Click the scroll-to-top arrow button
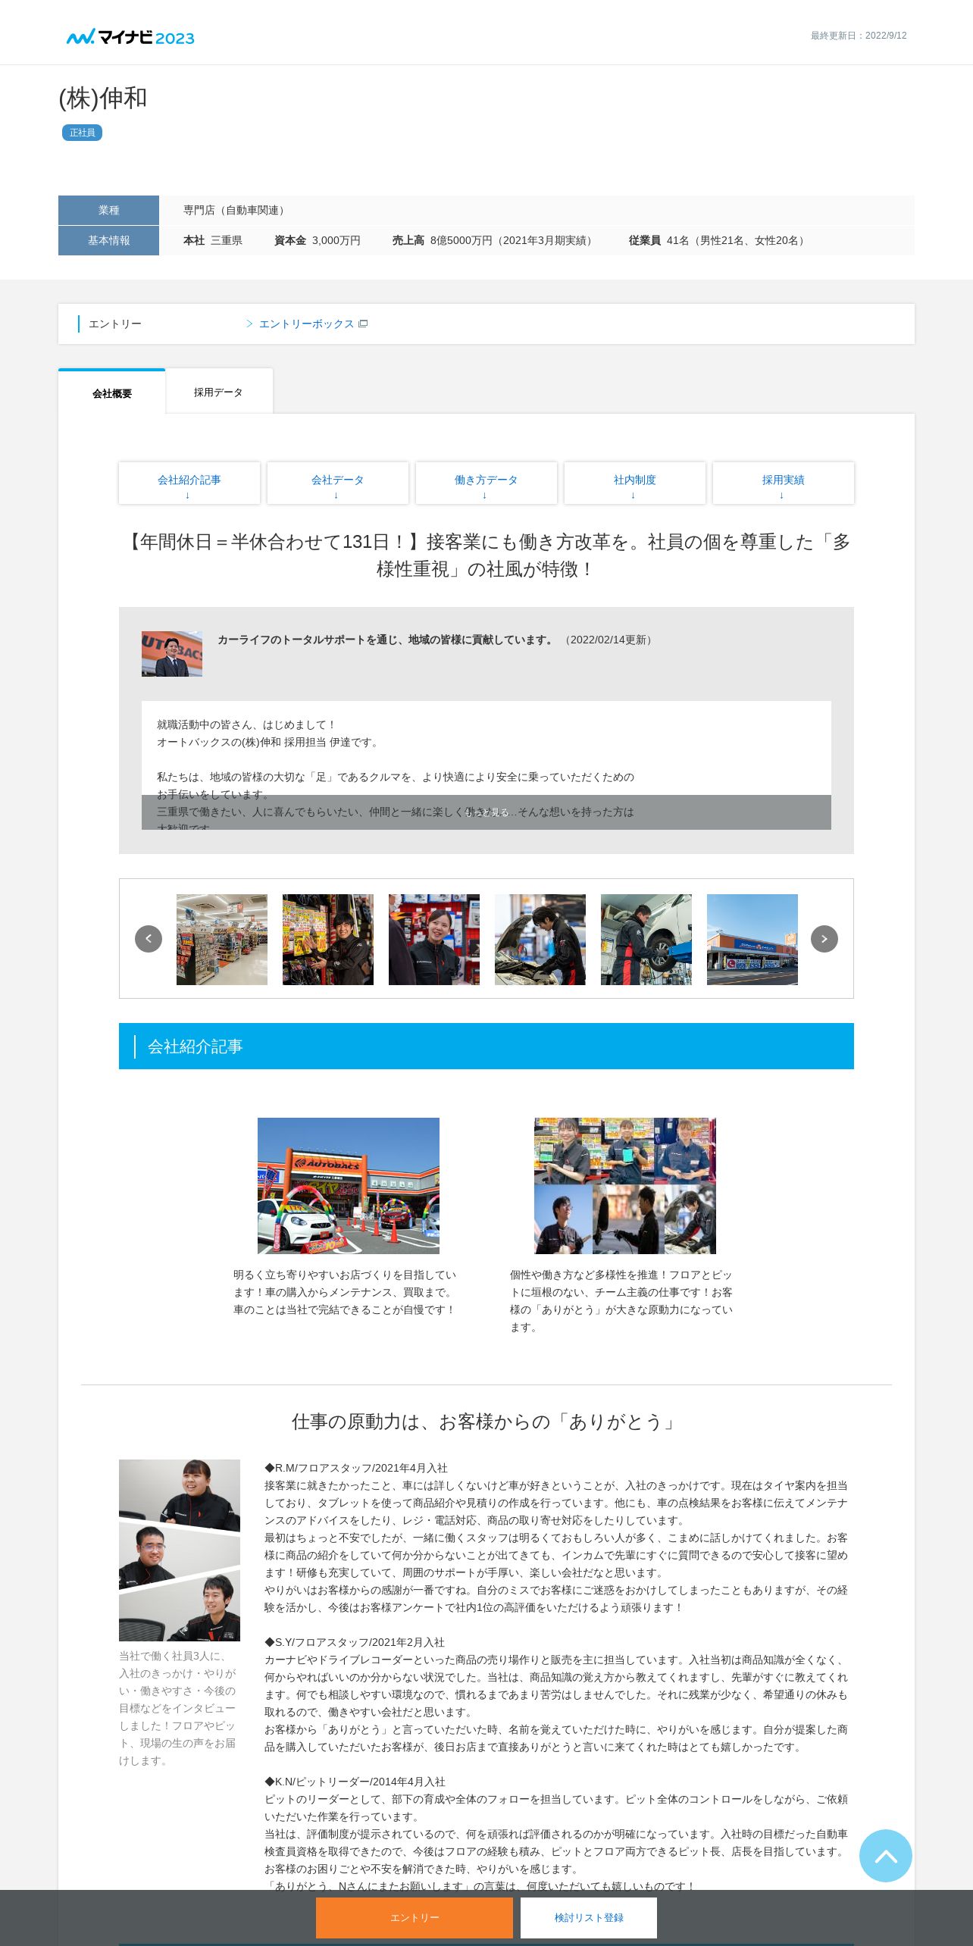973x1946 pixels. pyautogui.click(x=886, y=1856)
